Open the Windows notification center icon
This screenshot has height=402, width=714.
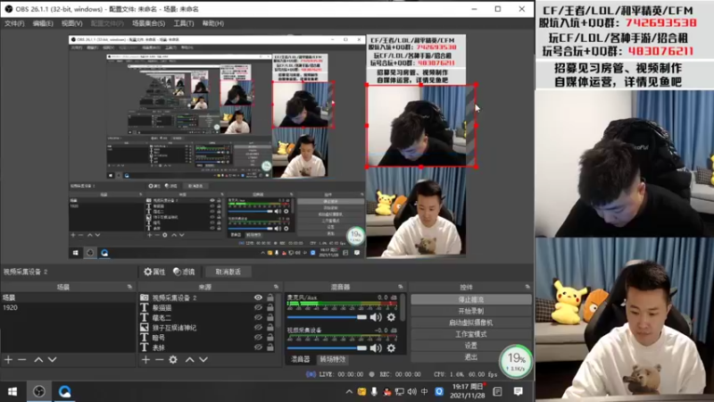pos(518,391)
